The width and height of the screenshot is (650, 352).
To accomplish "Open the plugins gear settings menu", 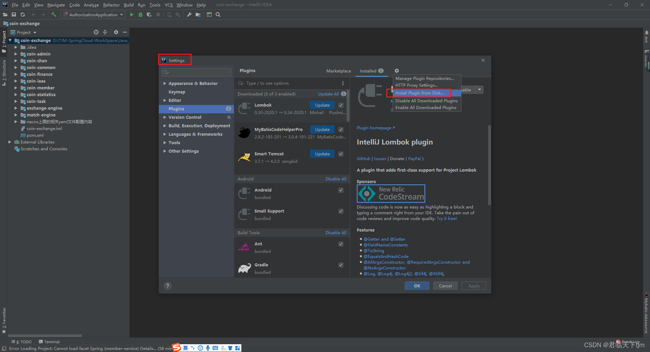I will pos(396,71).
